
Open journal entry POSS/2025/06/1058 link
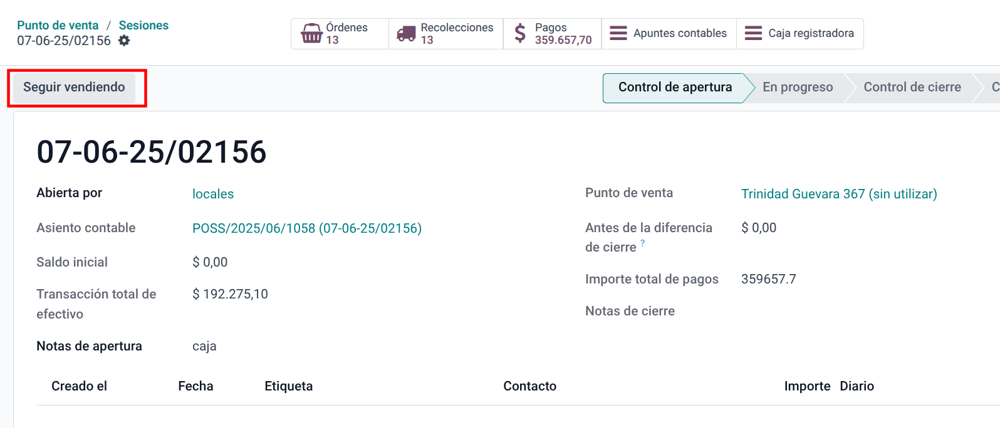click(x=306, y=228)
